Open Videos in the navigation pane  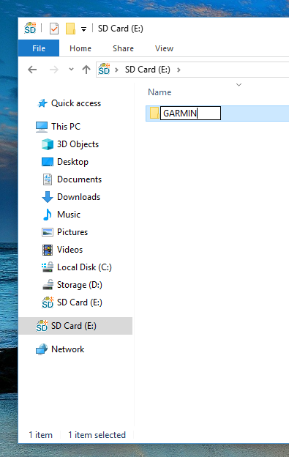(70, 250)
